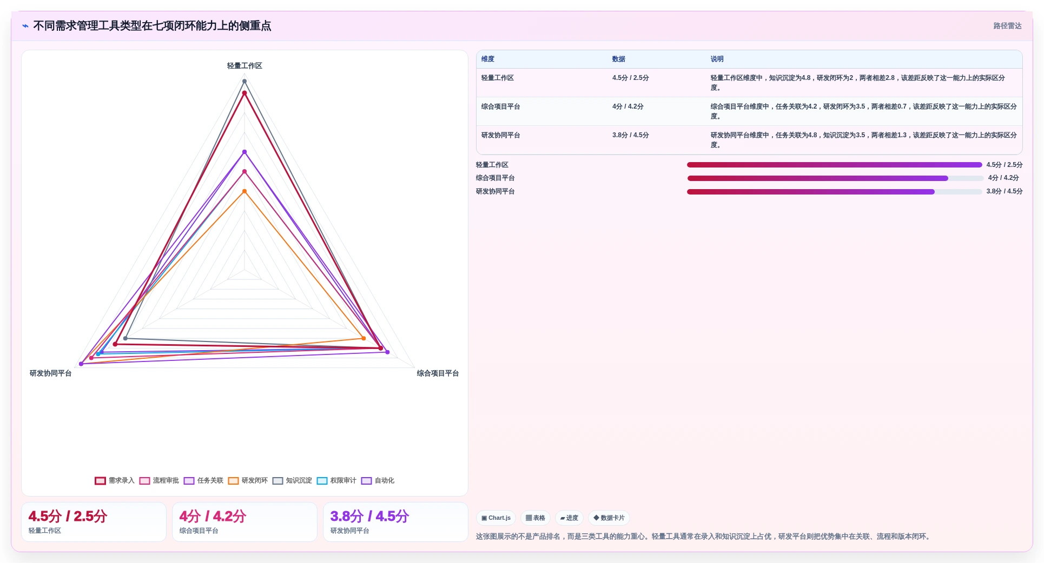Click the 轻量工作区 row description text
Screen dimensions: 1044x563
[x=858, y=83]
